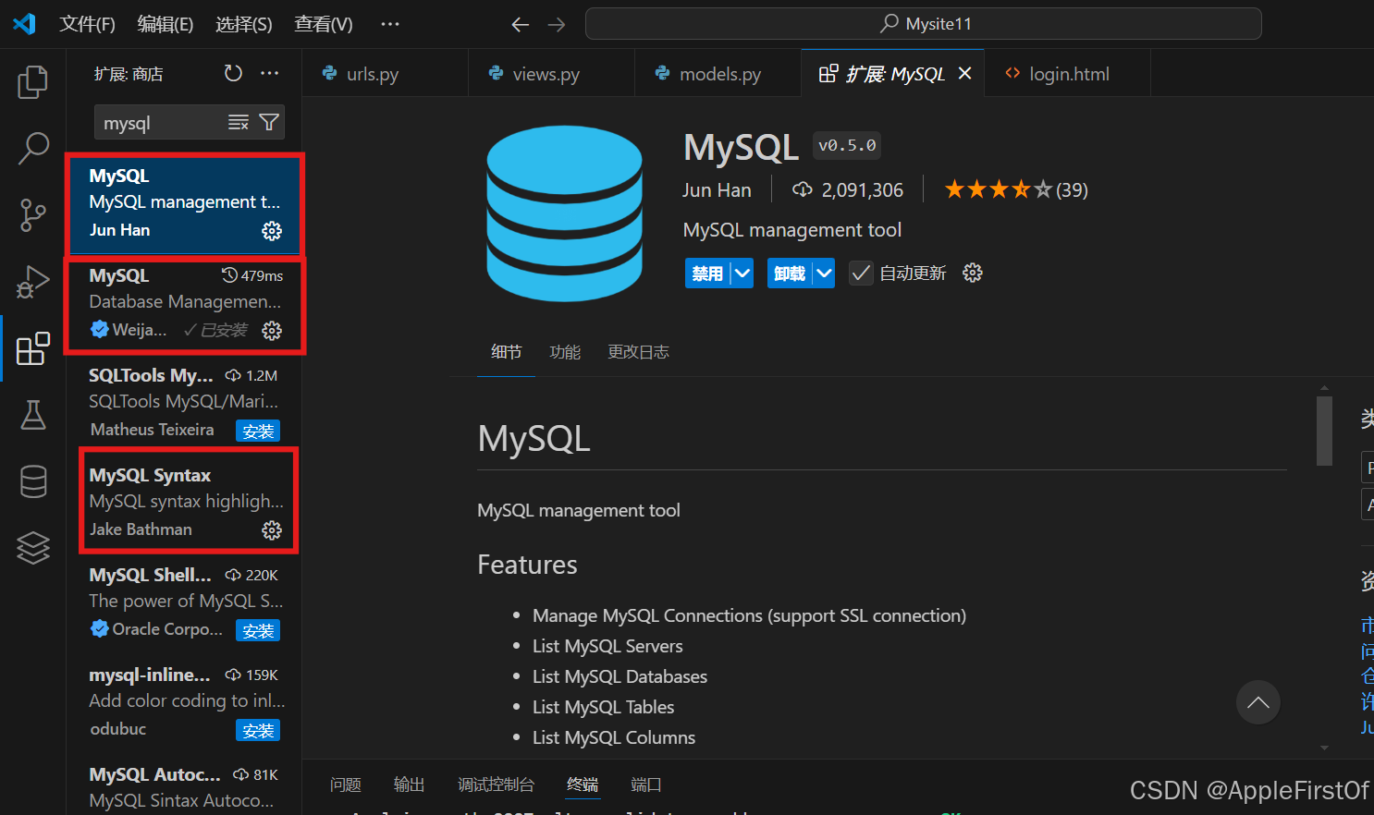Image resolution: width=1374 pixels, height=815 pixels.
Task: Uncheck the 自动更新 checkbox
Action: 860,272
